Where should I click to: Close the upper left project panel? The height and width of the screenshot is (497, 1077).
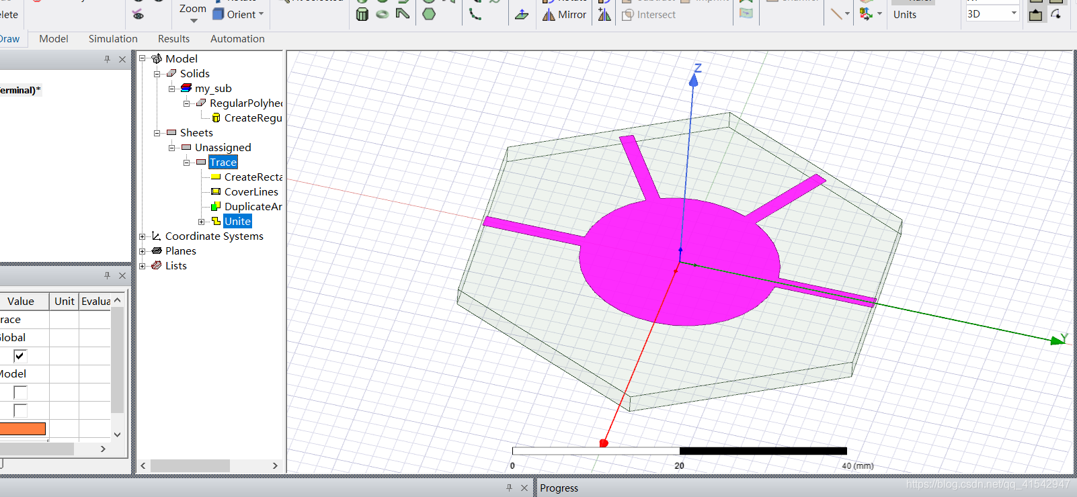coord(122,59)
